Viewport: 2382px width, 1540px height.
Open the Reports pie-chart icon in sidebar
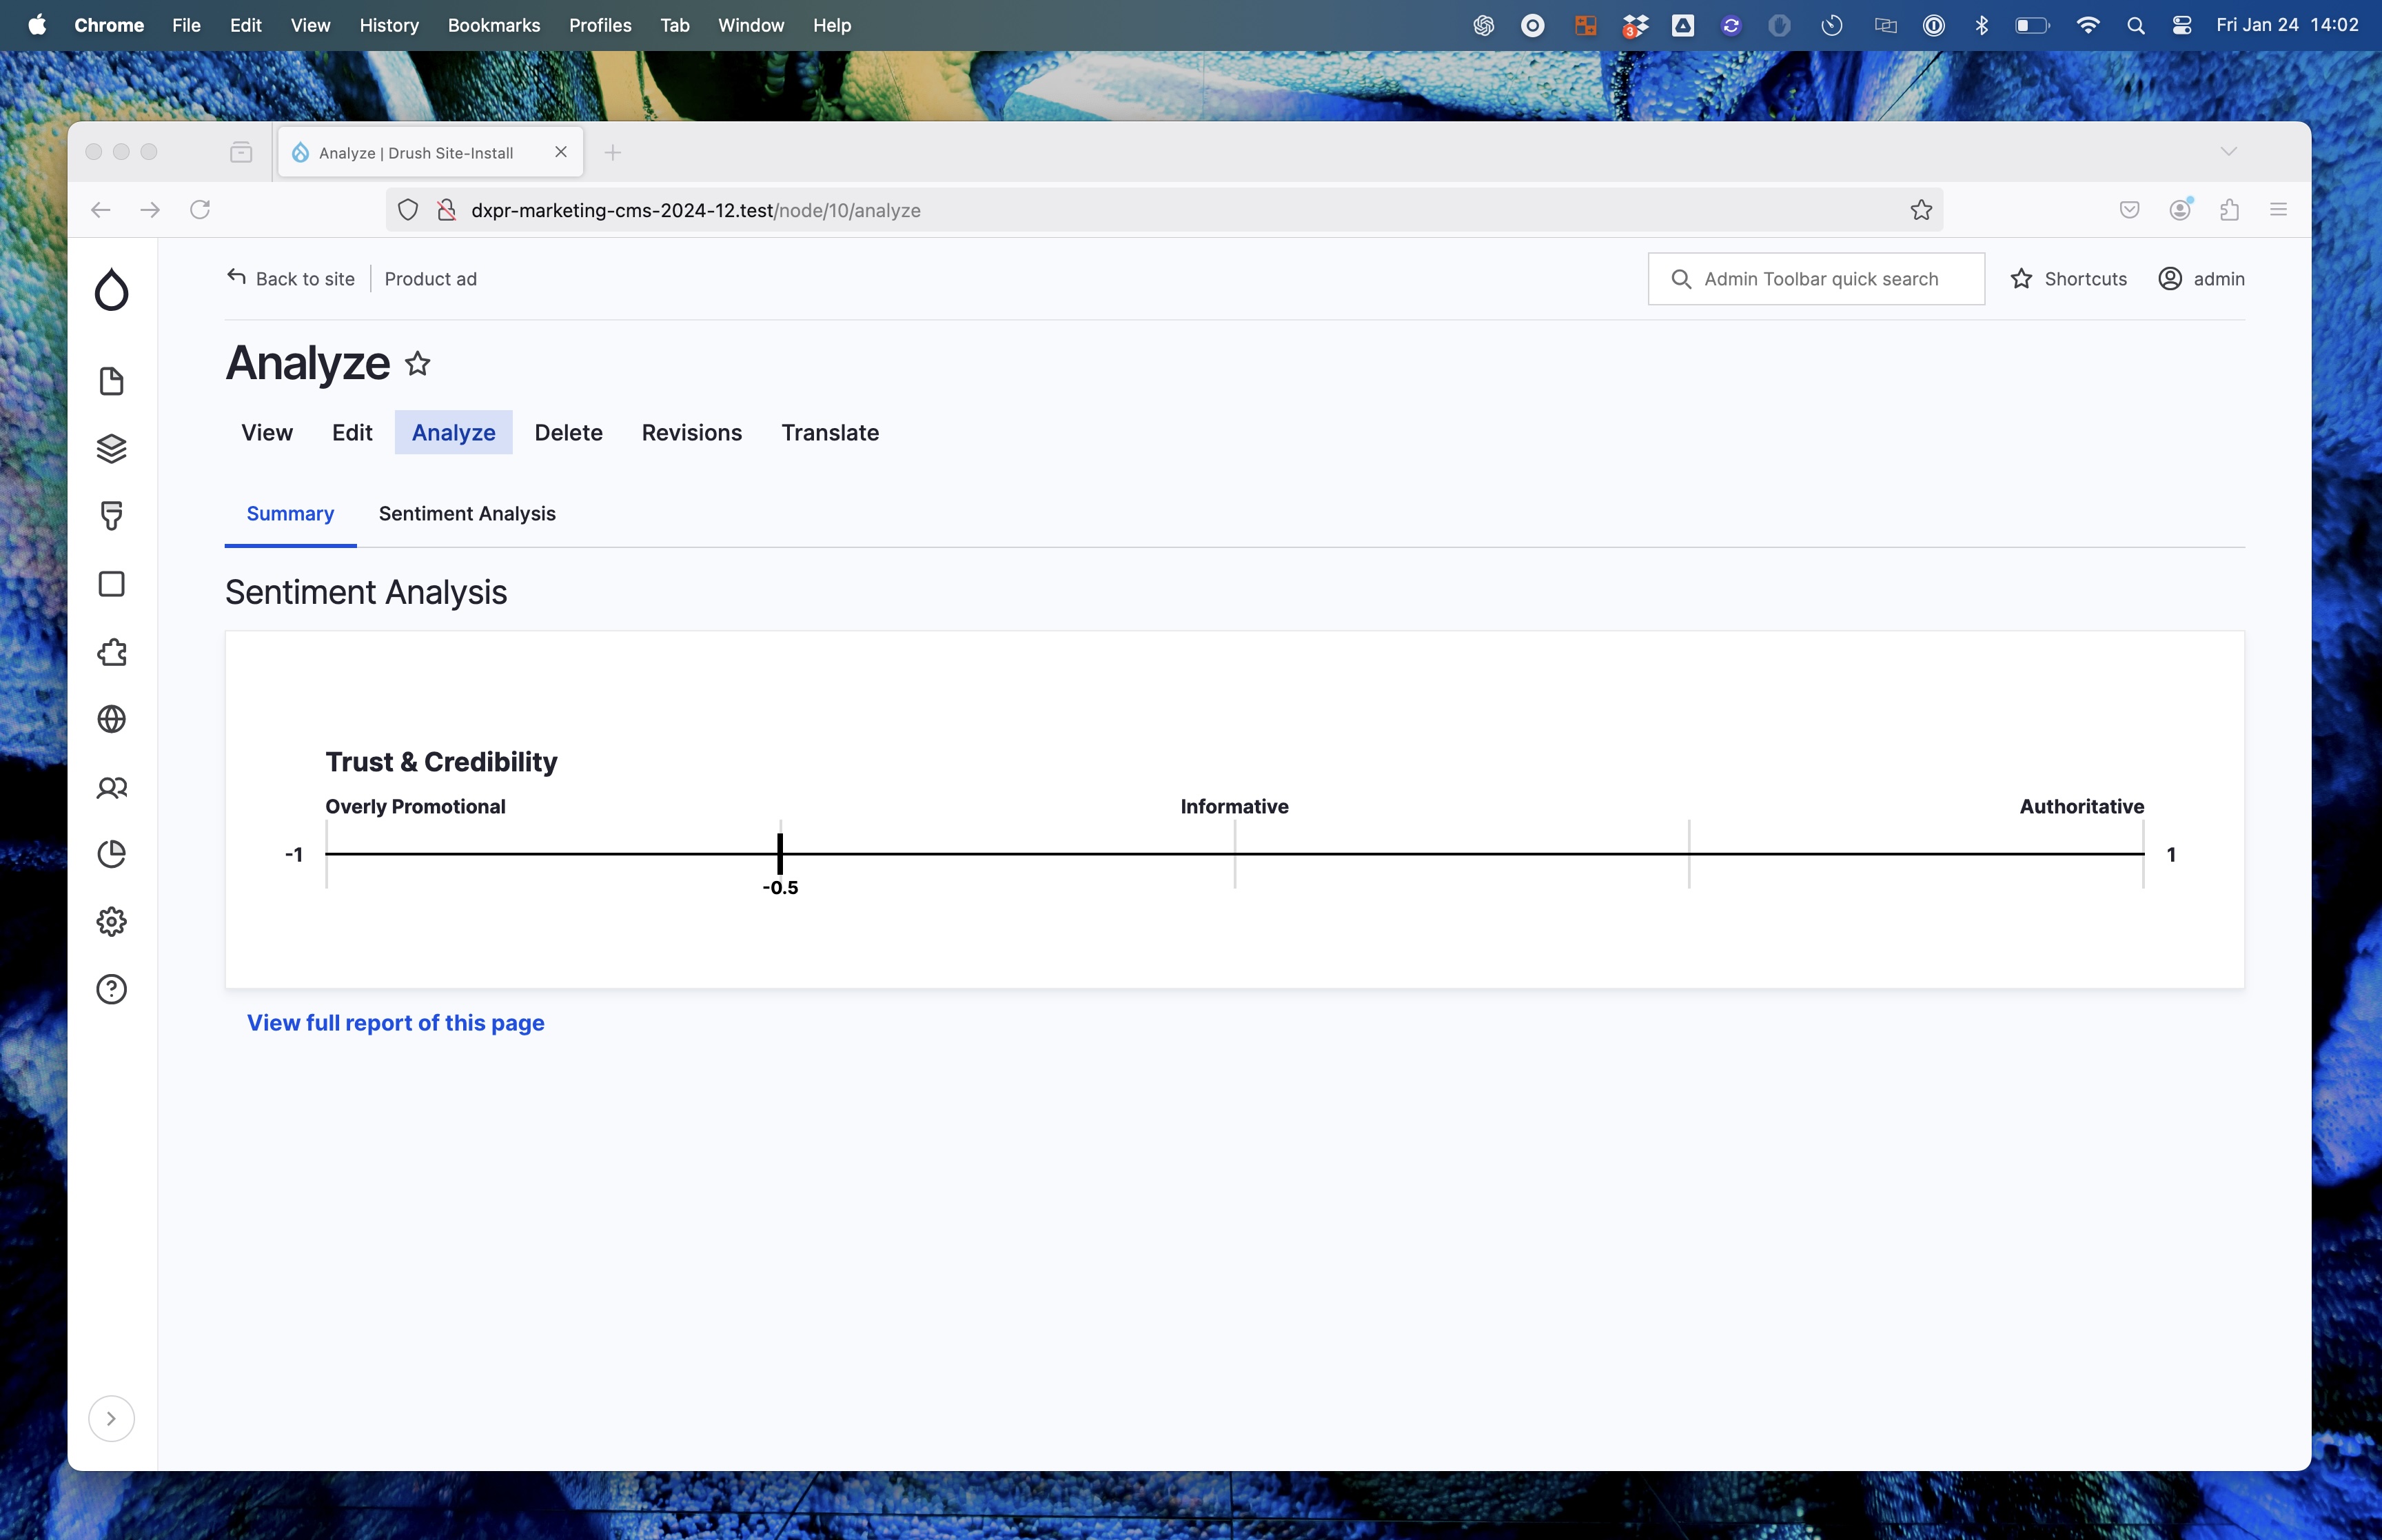tap(111, 854)
